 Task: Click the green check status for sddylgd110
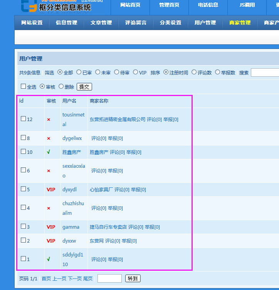(49, 260)
